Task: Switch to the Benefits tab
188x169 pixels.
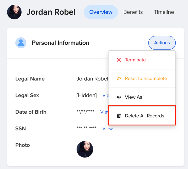Action: (133, 12)
